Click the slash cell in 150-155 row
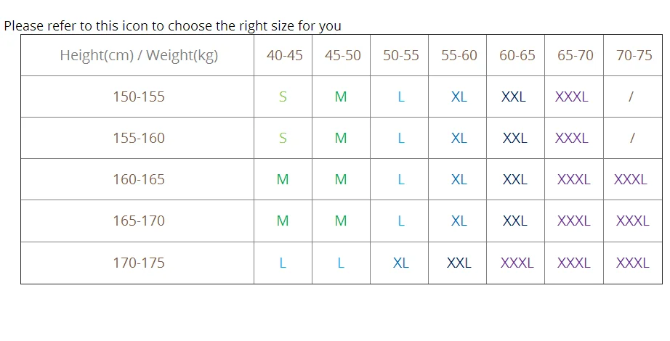 631,97
